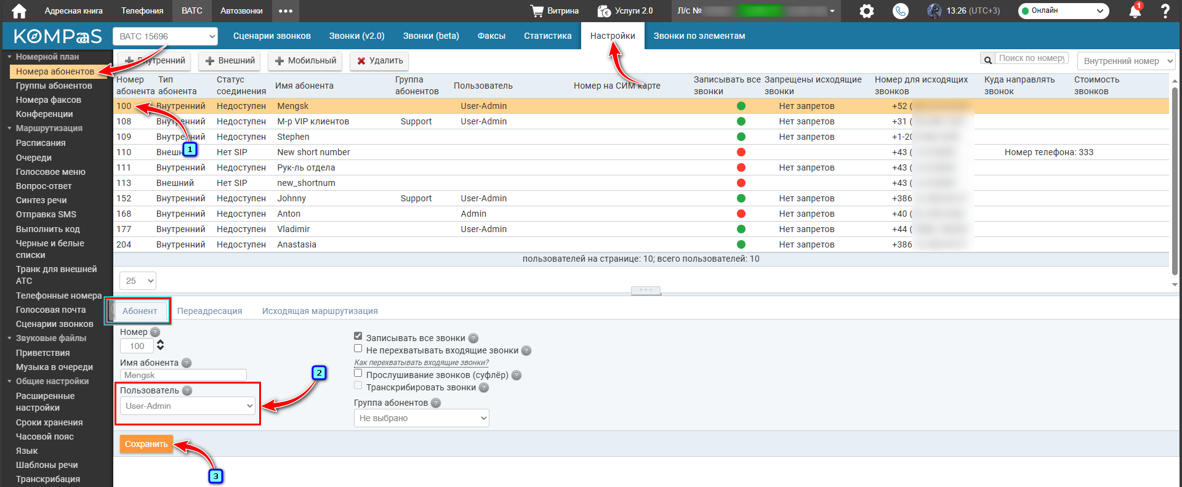Click the Удалить button
Viewport: 1182px width, 487px height.
click(x=380, y=60)
